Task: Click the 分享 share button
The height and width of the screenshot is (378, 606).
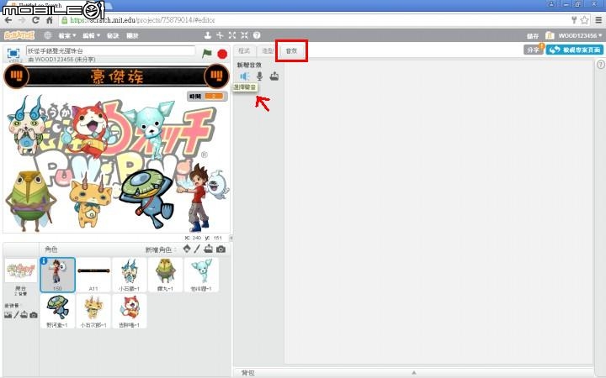Action: pos(533,50)
